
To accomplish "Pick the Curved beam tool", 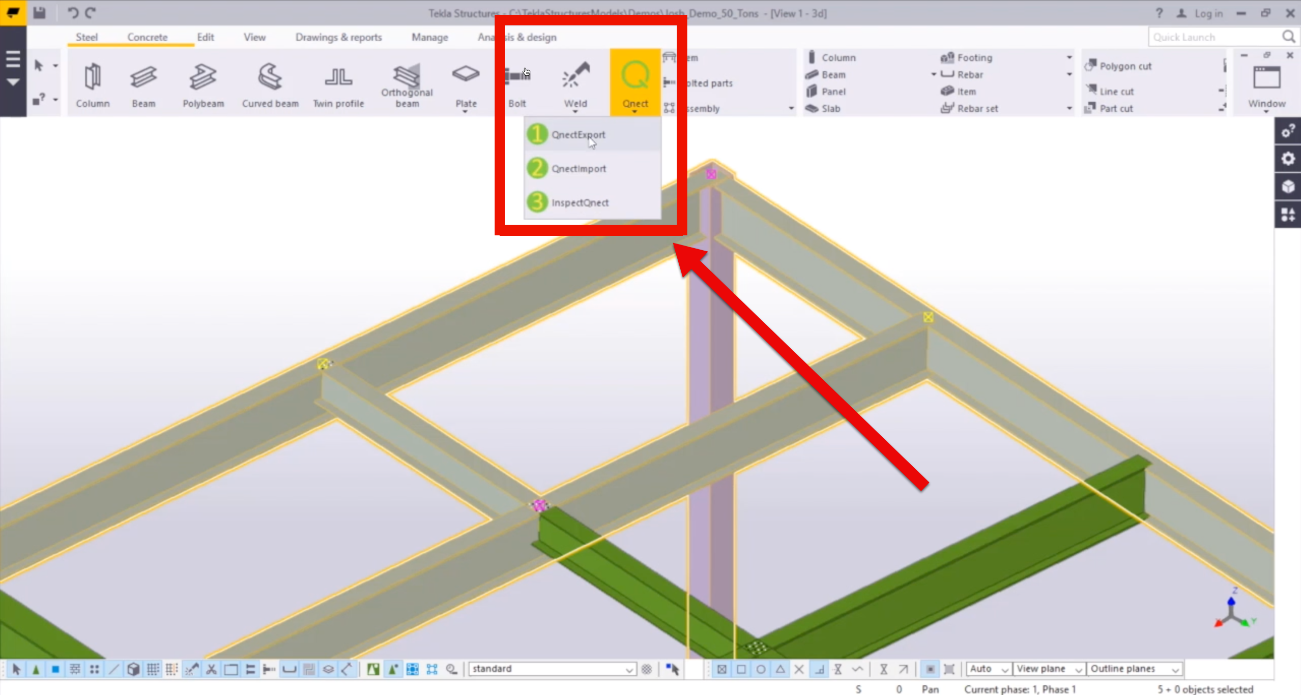I will click(270, 84).
